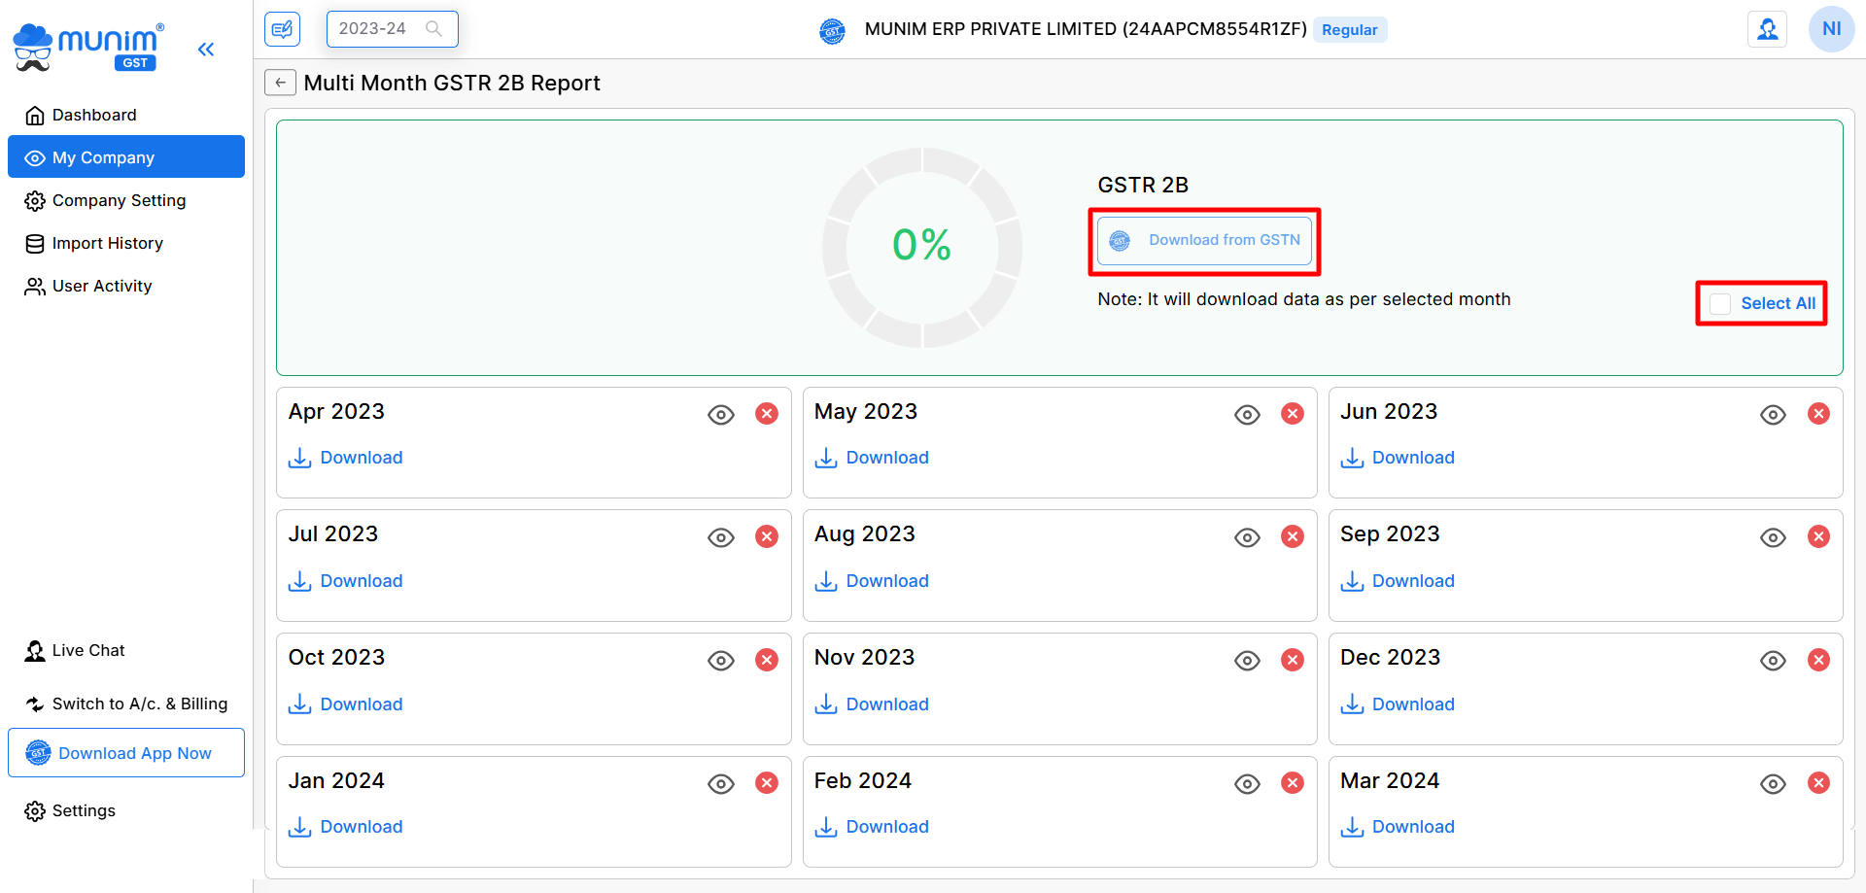The width and height of the screenshot is (1866, 893).
Task: Collapse the sidebar with double chevron
Action: [205, 50]
